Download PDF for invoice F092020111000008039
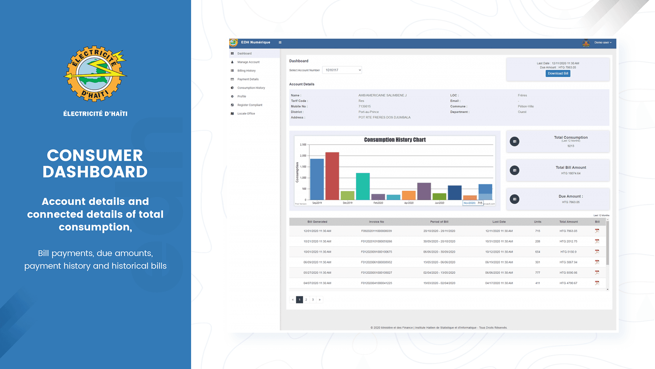 tap(597, 231)
